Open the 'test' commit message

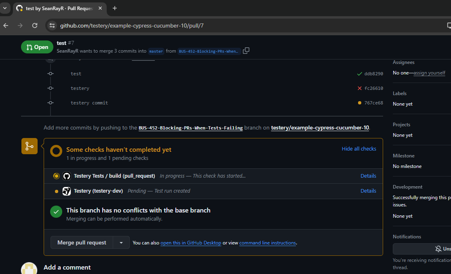[76, 74]
